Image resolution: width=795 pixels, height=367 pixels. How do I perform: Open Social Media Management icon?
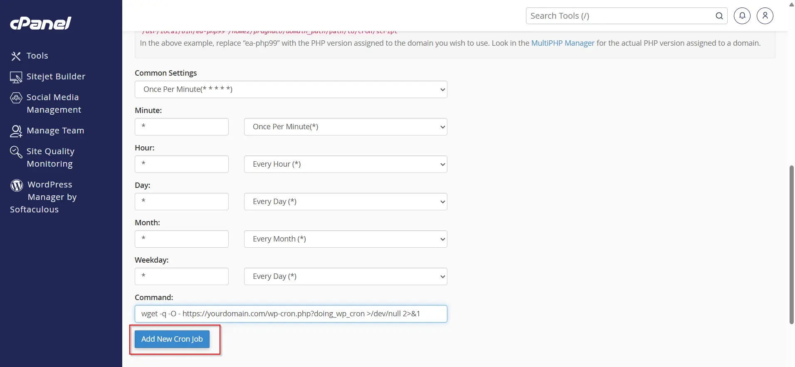(x=16, y=98)
